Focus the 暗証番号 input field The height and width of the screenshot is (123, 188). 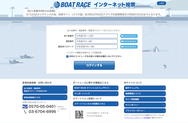[96, 41]
